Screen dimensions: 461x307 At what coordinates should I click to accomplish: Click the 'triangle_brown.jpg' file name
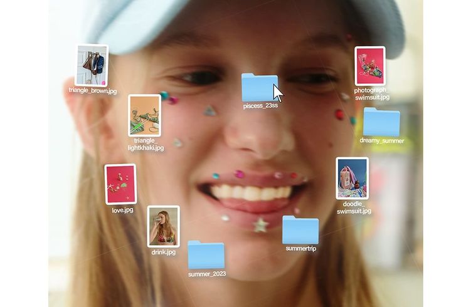click(x=93, y=90)
